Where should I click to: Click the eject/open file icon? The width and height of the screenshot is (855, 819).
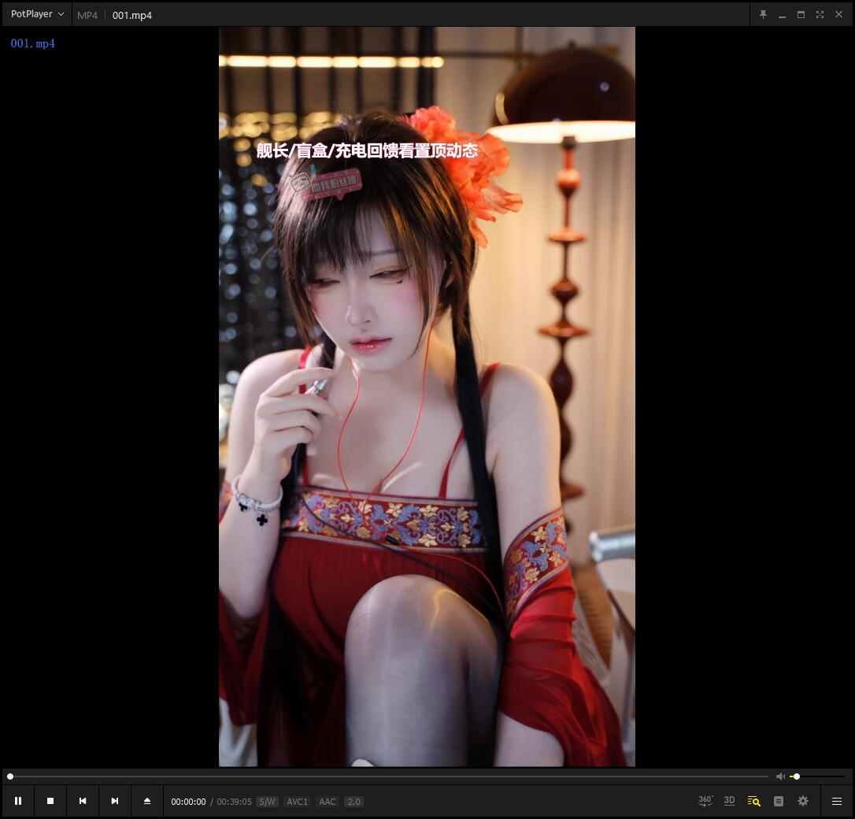point(147,801)
